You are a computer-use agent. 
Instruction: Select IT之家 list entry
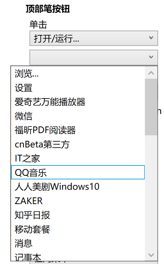click(x=78, y=158)
